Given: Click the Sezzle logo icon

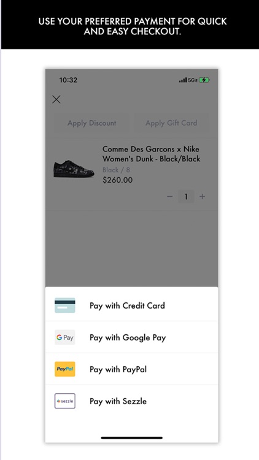Looking at the screenshot, I should 65,401.
